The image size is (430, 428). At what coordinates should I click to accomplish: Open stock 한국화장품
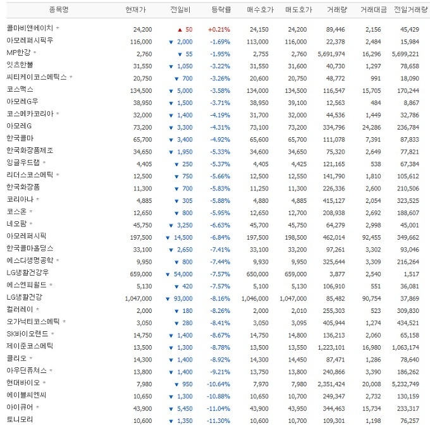pos(23,187)
